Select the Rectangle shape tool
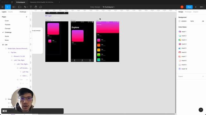206x115 pixels. pyautogui.click(x=19, y=7)
